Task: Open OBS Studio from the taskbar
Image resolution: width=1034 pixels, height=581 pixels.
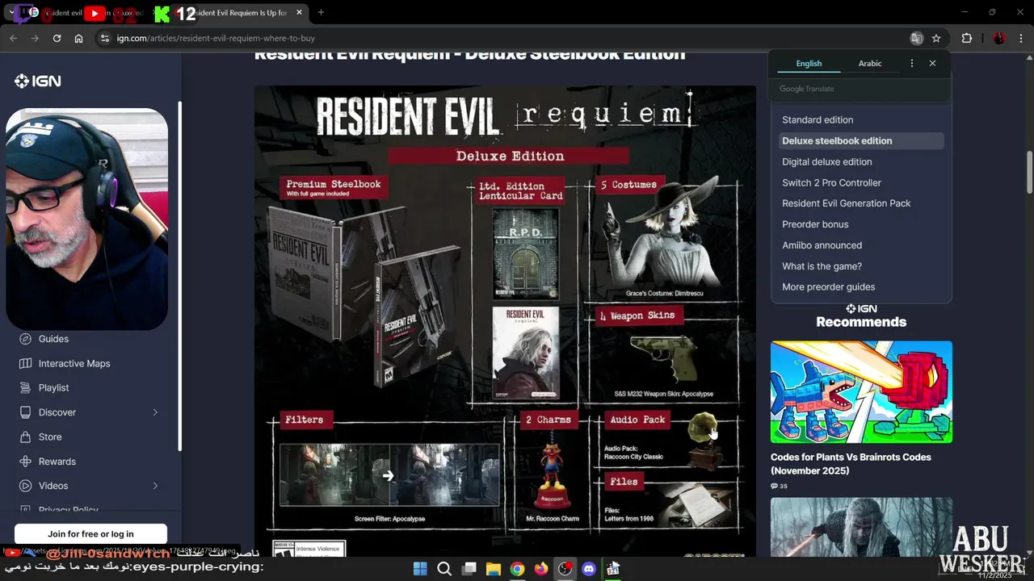Action: 565,569
